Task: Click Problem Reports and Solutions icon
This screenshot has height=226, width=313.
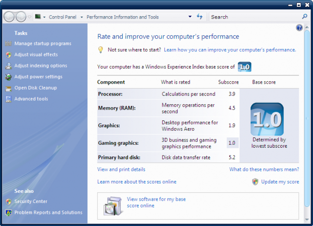Action: pos(8,213)
